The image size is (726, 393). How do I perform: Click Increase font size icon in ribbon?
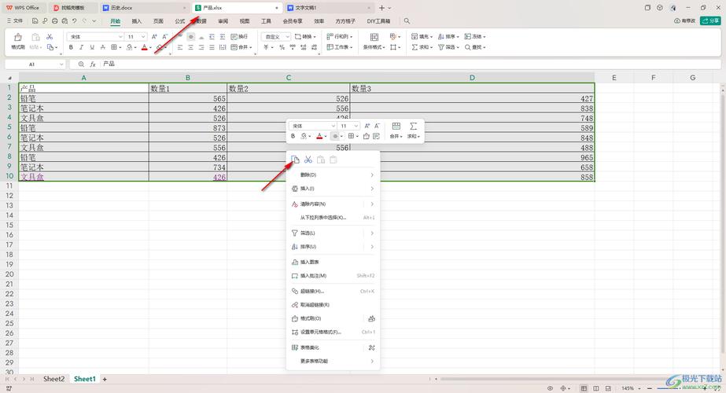coord(154,37)
